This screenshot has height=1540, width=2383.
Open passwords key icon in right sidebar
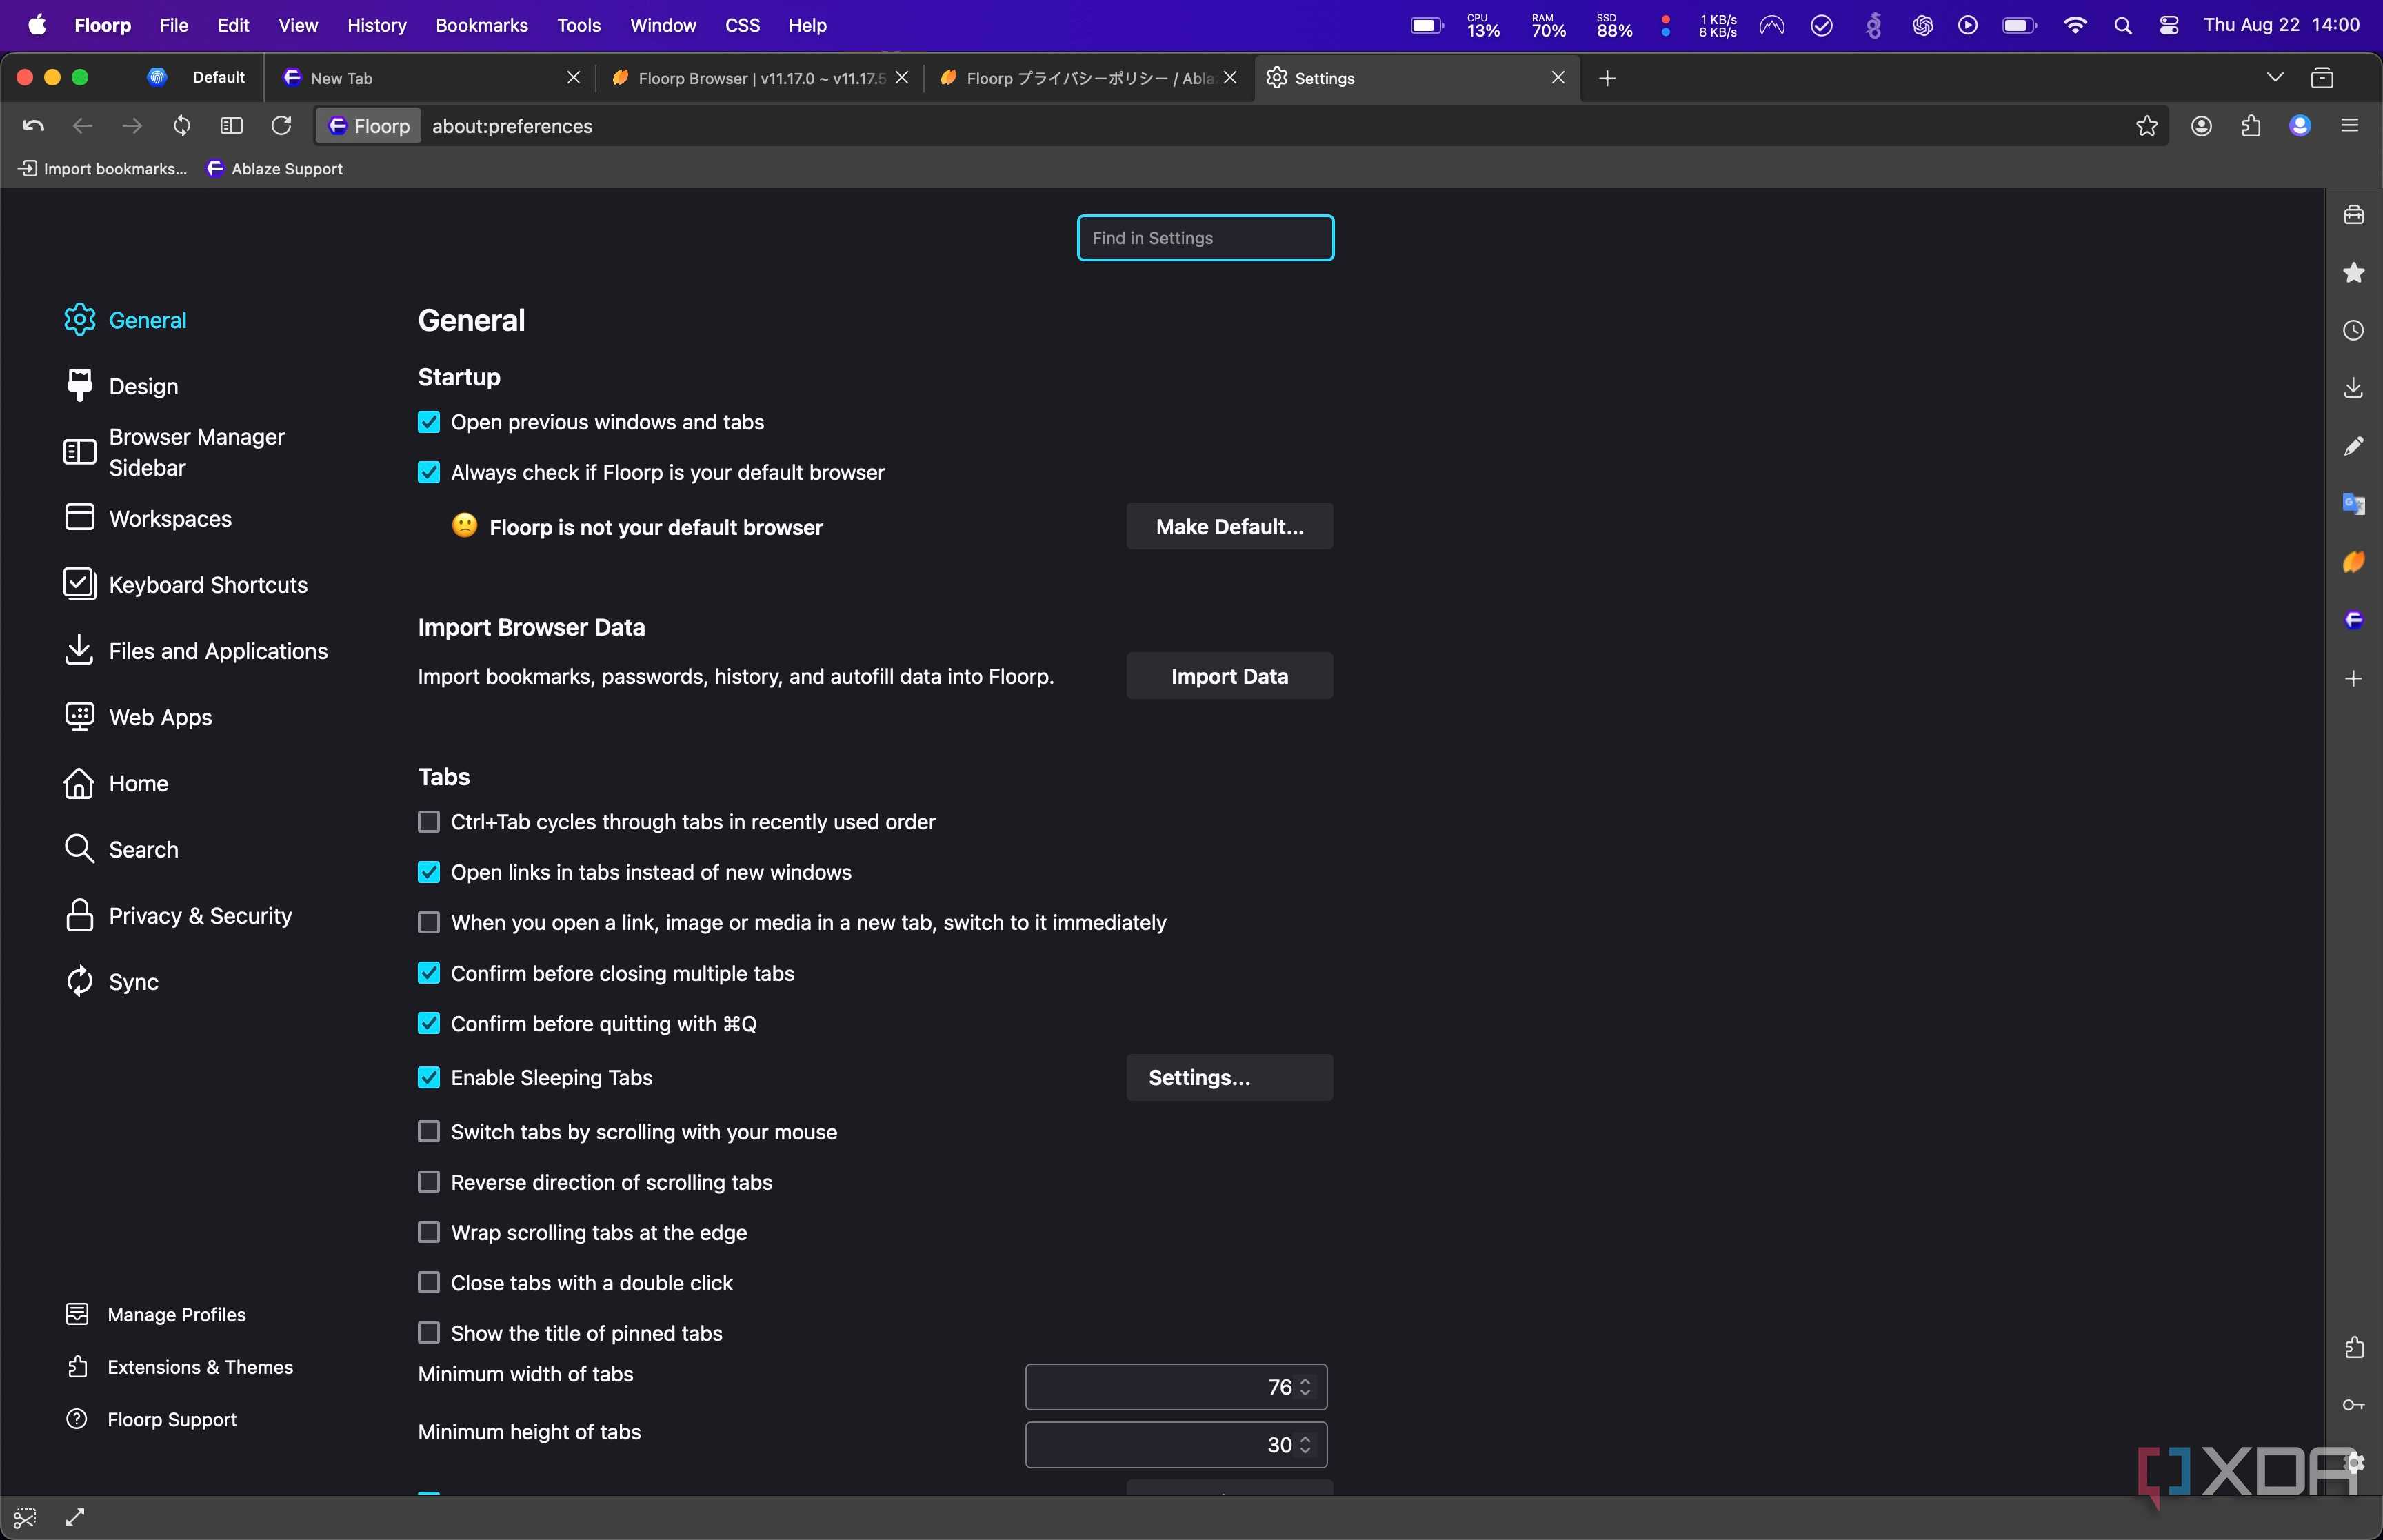point(2354,1406)
